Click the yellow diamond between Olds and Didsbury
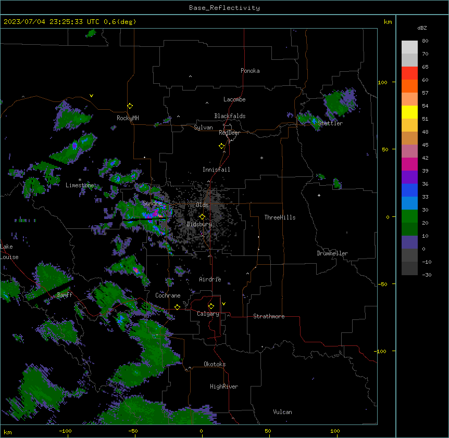Screen dimensions: 449x438 203,217
